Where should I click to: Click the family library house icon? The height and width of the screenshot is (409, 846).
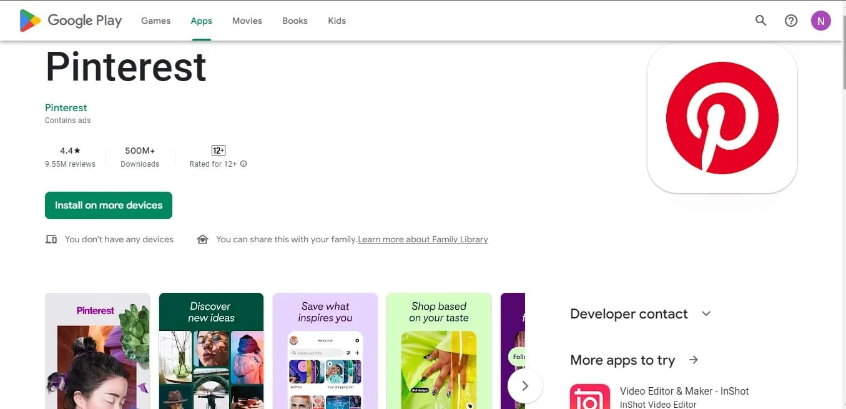coord(202,239)
